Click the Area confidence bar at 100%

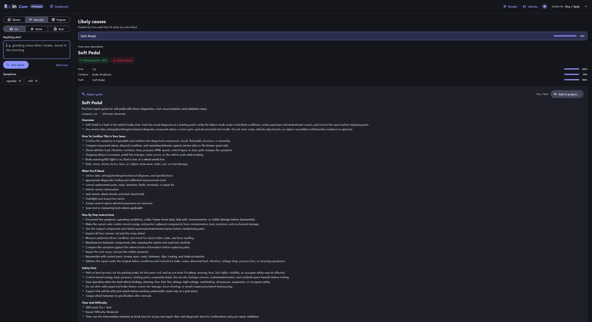[x=572, y=69]
